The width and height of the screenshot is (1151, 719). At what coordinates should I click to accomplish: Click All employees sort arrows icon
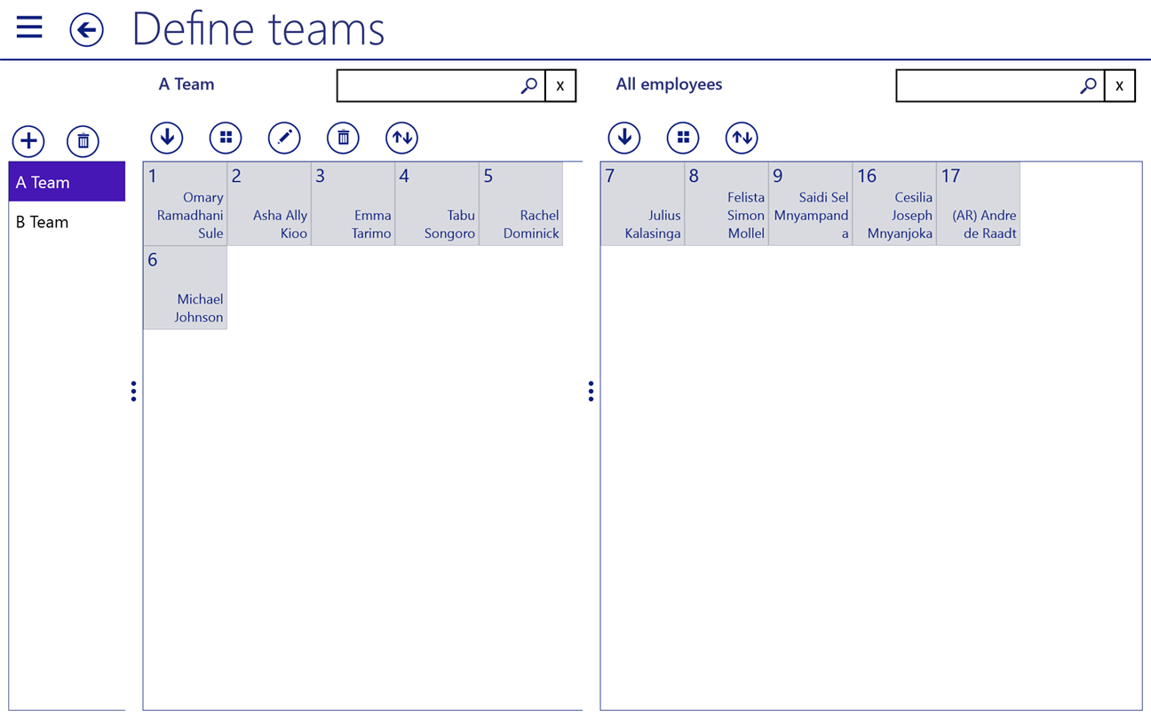(x=742, y=138)
